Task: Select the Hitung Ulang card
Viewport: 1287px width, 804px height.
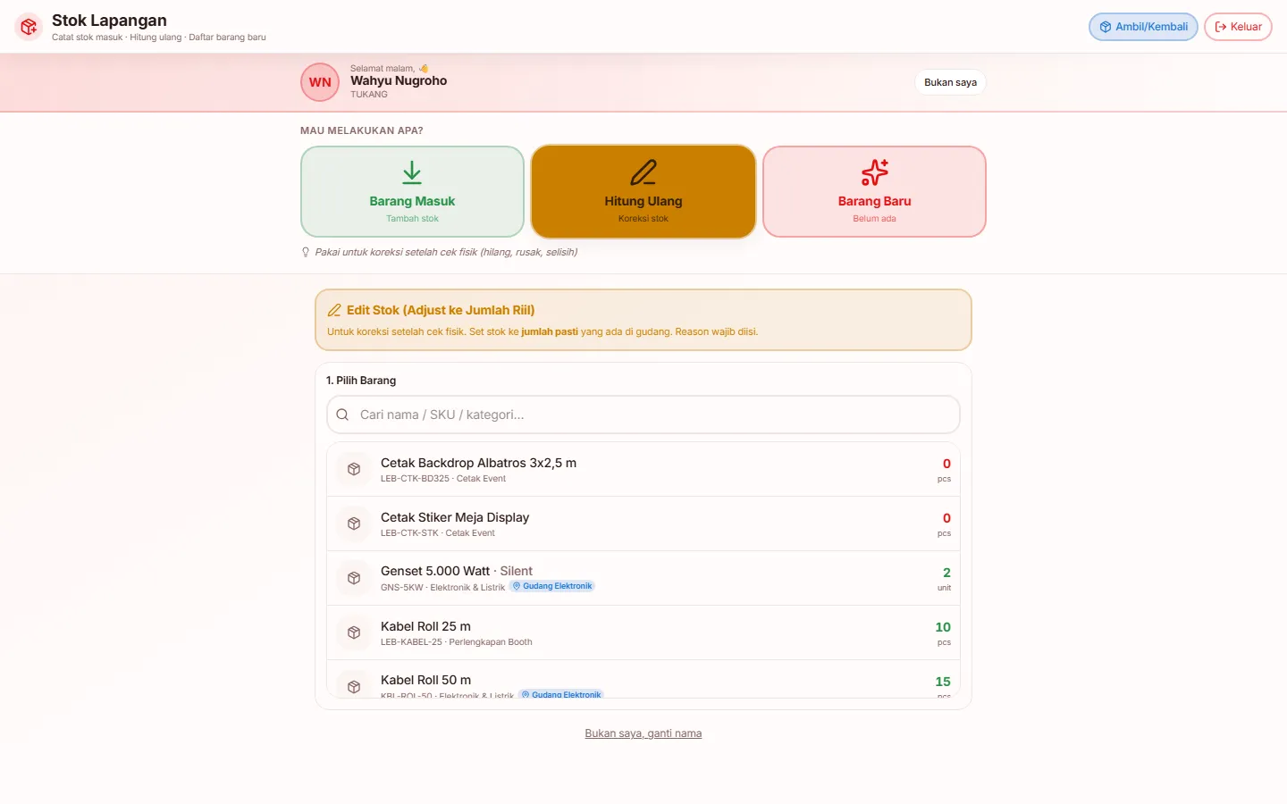Action: (643, 192)
